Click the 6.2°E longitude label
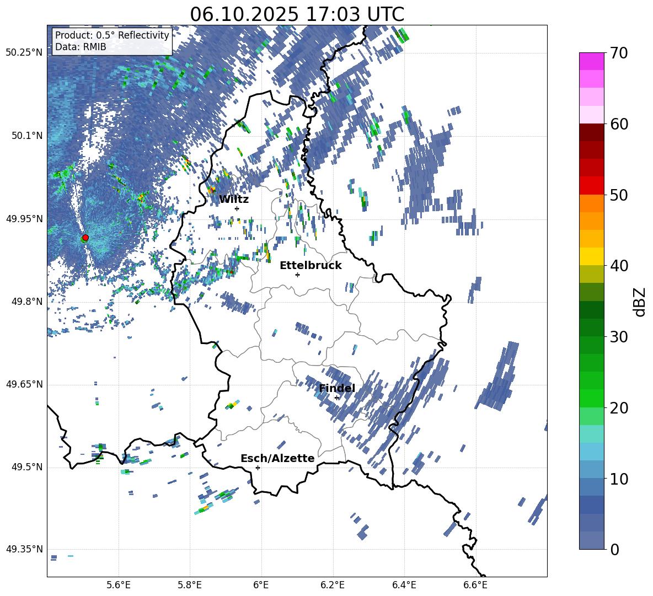Image resolution: width=653 pixels, height=596 pixels. [333, 585]
